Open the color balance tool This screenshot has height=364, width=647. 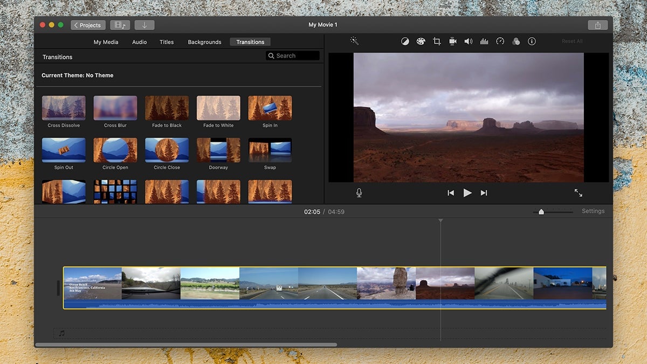[405, 42]
